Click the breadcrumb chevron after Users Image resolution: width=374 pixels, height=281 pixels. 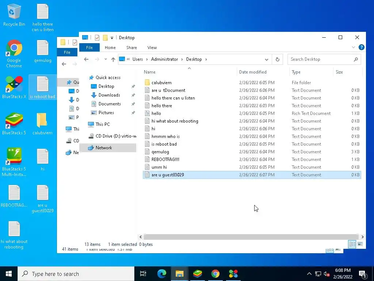coord(147,59)
